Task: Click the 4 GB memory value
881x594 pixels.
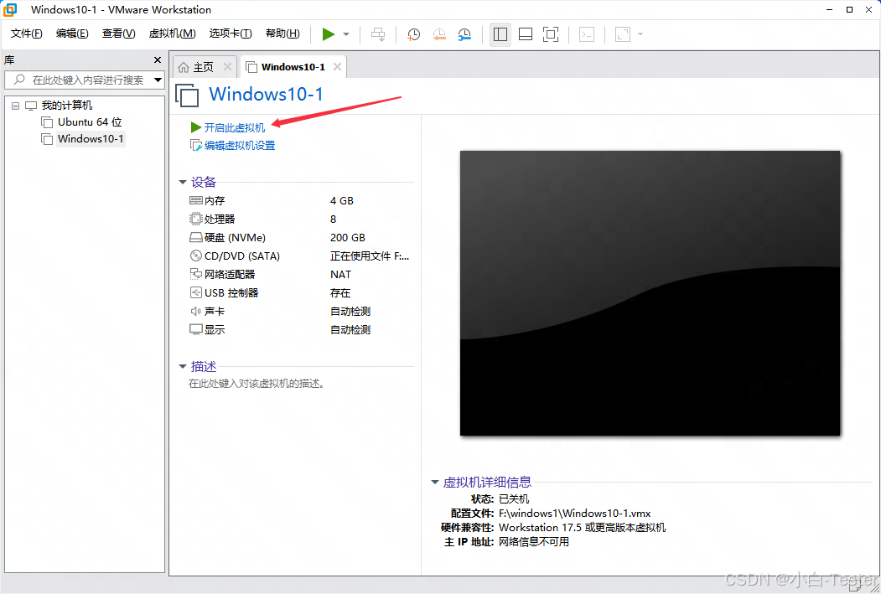Action: click(x=342, y=201)
